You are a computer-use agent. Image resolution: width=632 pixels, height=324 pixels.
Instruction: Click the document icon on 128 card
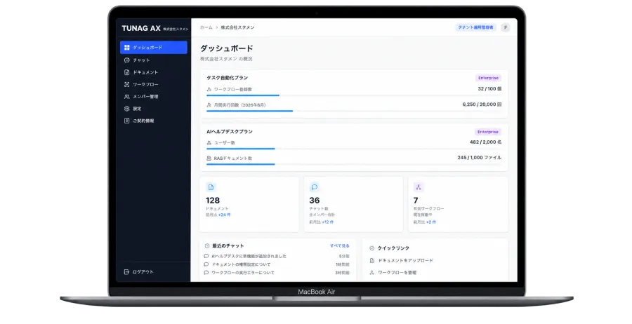pyautogui.click(x=211, y=187)
